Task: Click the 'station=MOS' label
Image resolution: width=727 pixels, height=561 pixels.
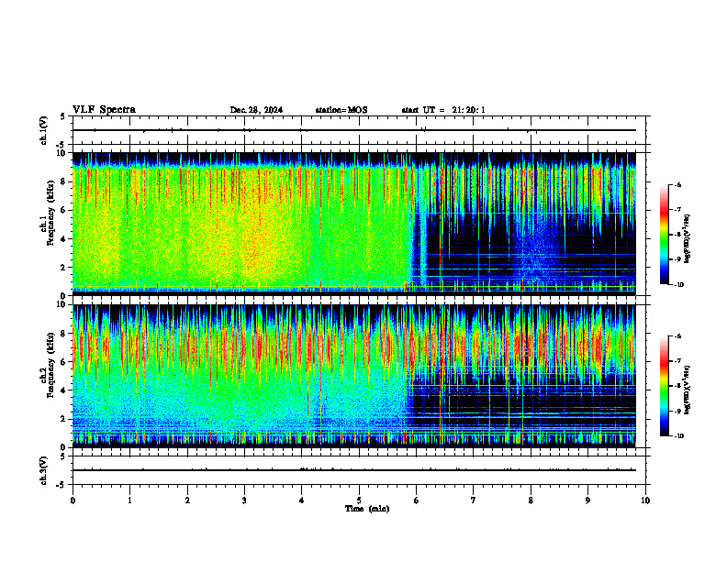Action: coord(341,110)
